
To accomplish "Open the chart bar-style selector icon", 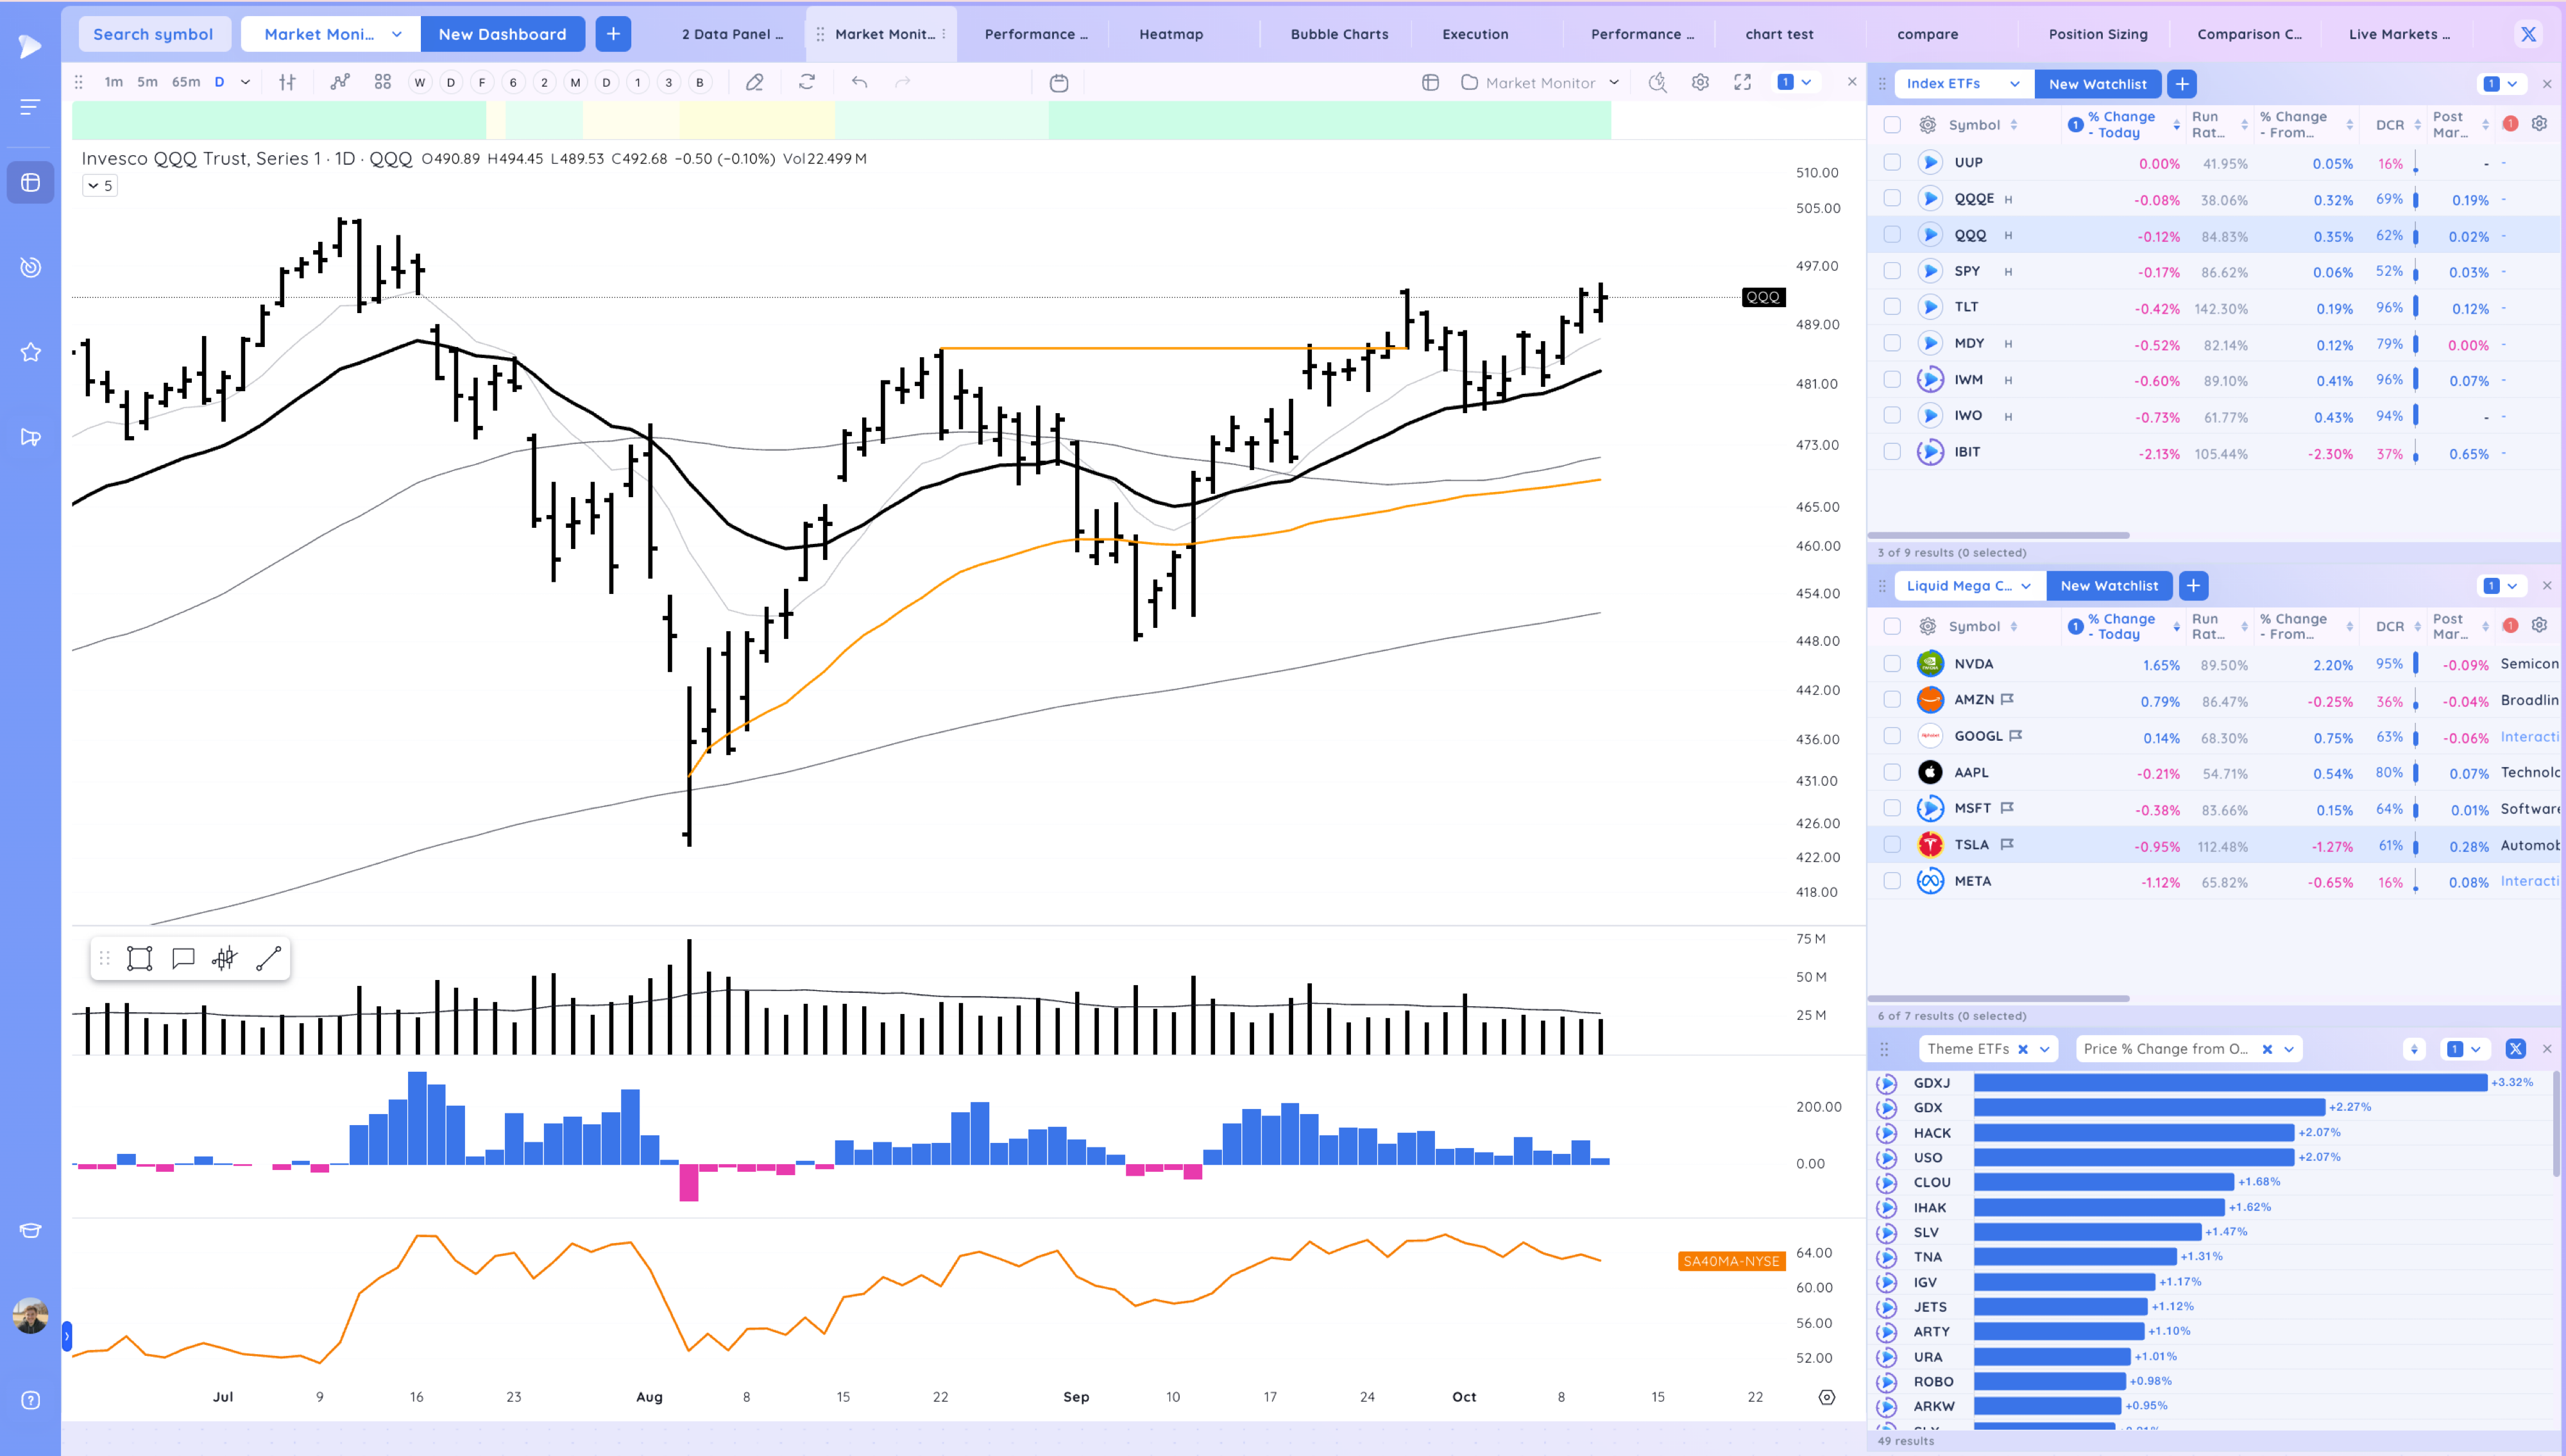I will pyautogui.click(x=287, y=82).
